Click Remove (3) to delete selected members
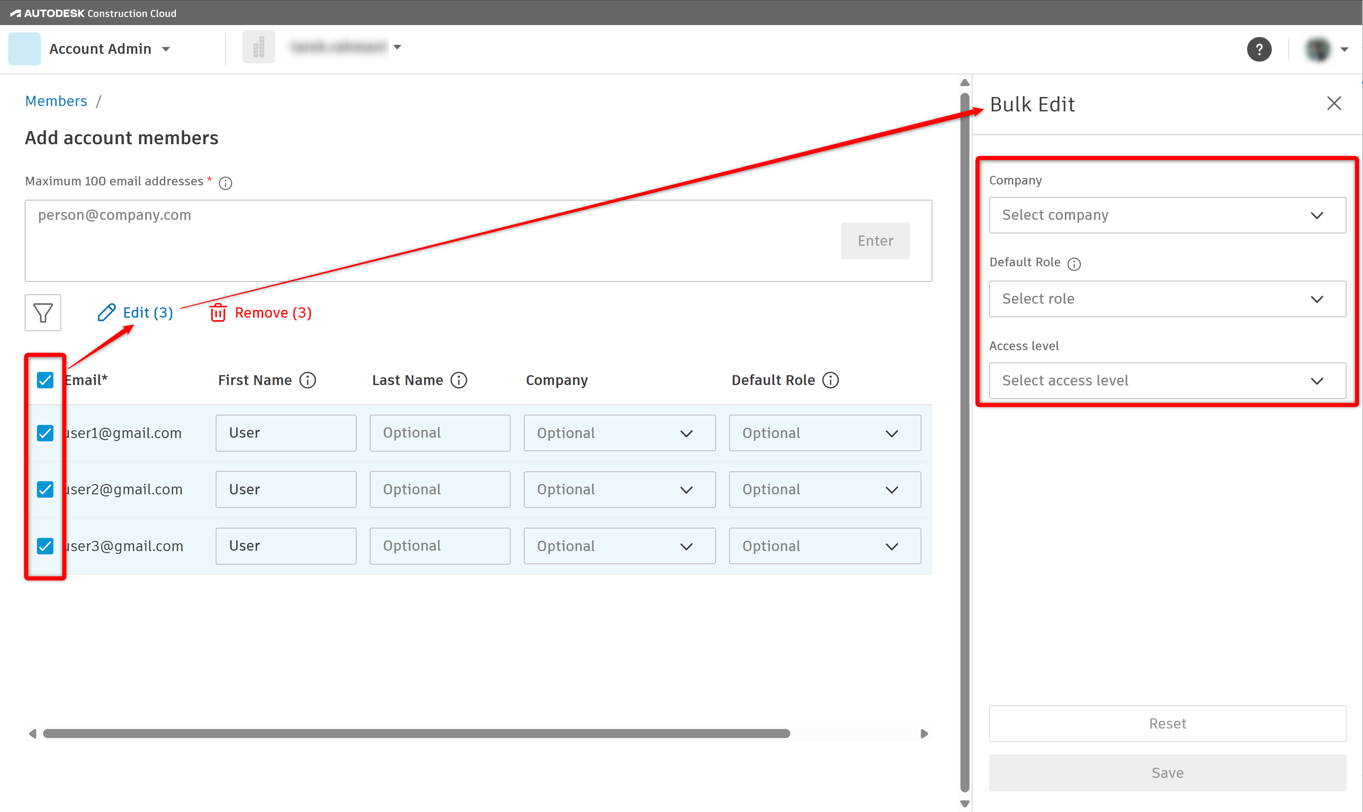Image resolution: width=1363 pixels, height=812 pixels. pos(261,312)
